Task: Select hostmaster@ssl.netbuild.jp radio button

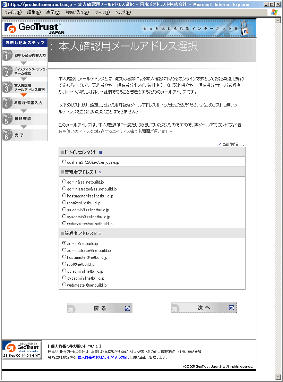Action: tap(64, 195)
